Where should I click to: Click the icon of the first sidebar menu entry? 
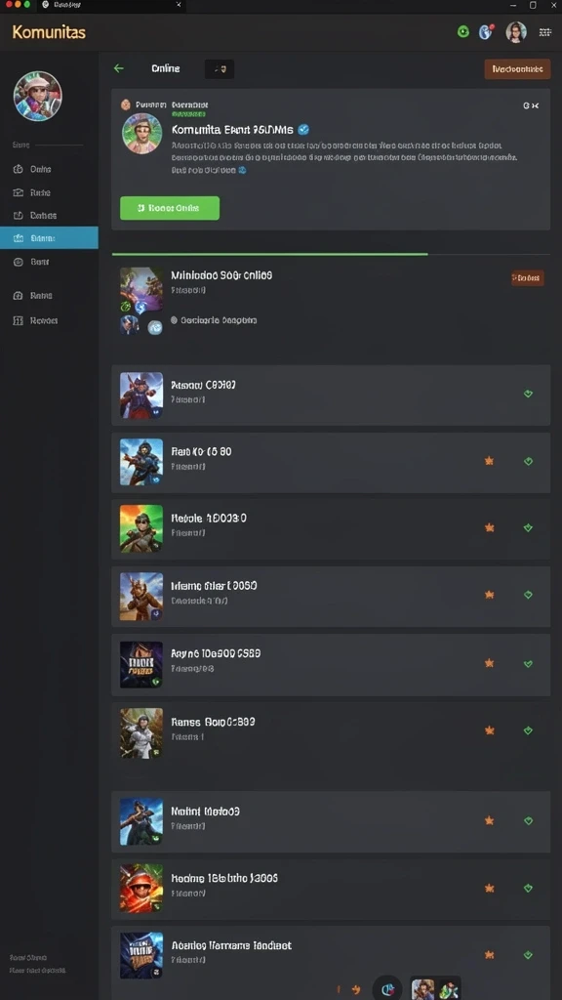tap(19, 169)
